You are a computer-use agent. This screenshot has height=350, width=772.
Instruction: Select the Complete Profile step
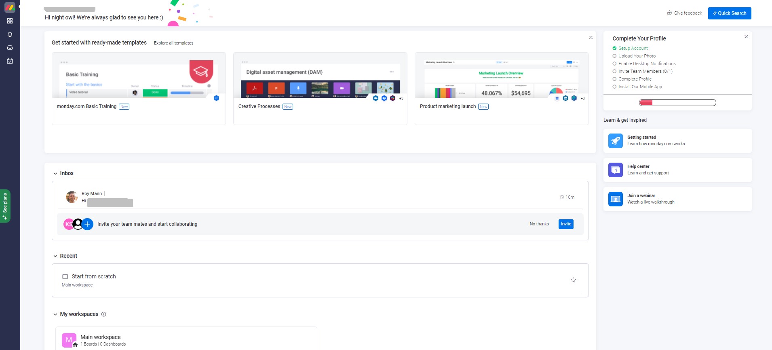(x=632, y=79)
